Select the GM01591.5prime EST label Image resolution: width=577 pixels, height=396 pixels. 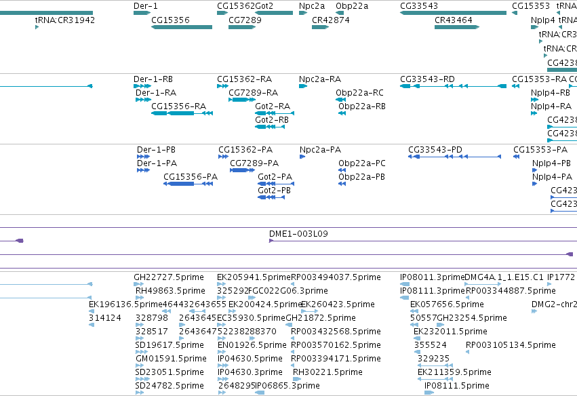(171, 359)
